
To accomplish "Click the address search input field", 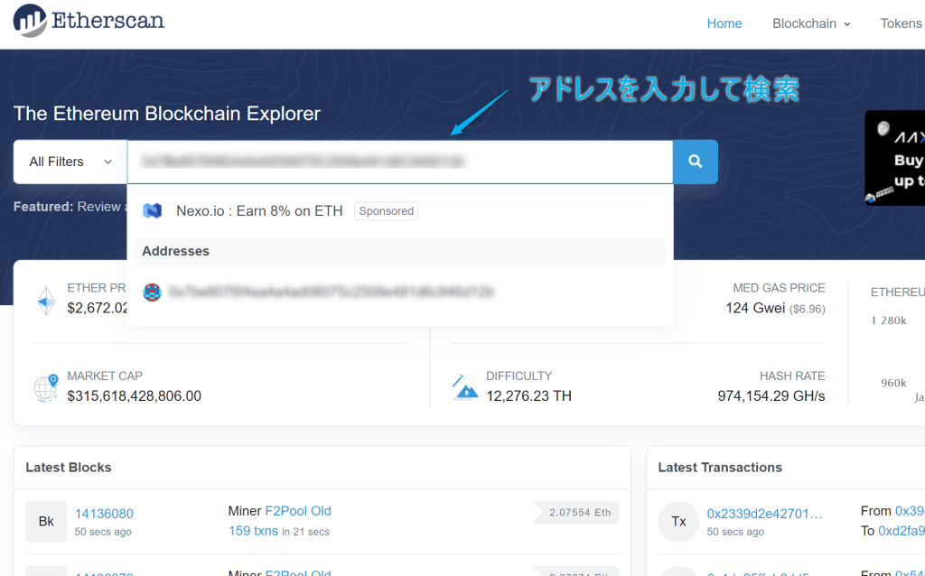I will (400, 162).
